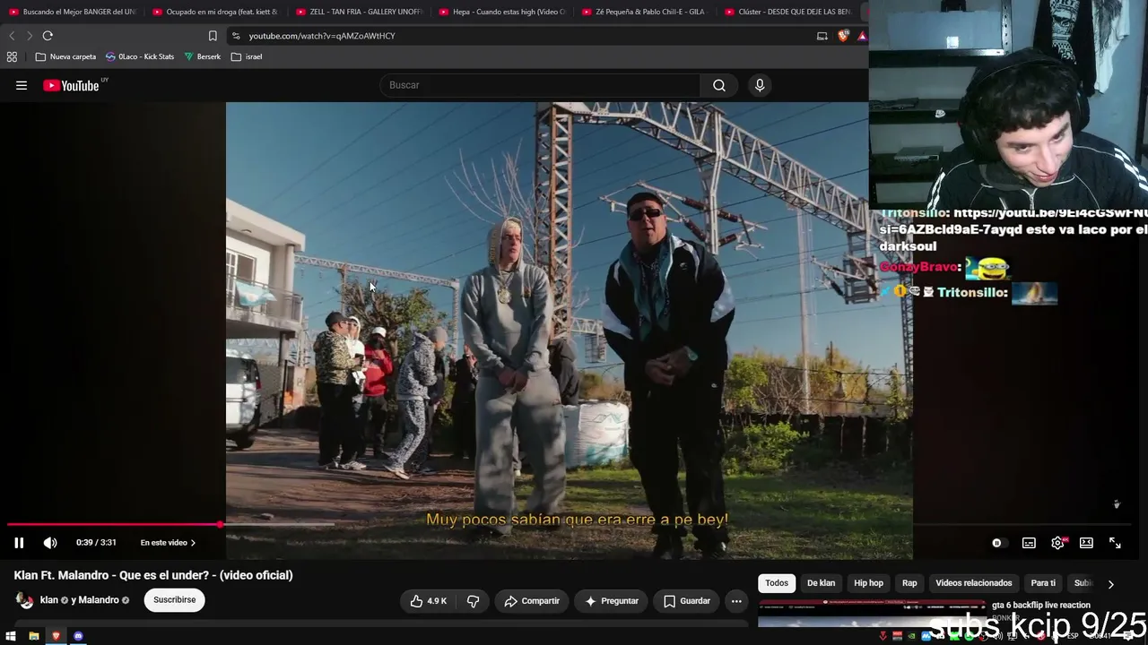1148x645 pixels.
Task: Select the Hip hop filter chip
Action: pos(868,583)
